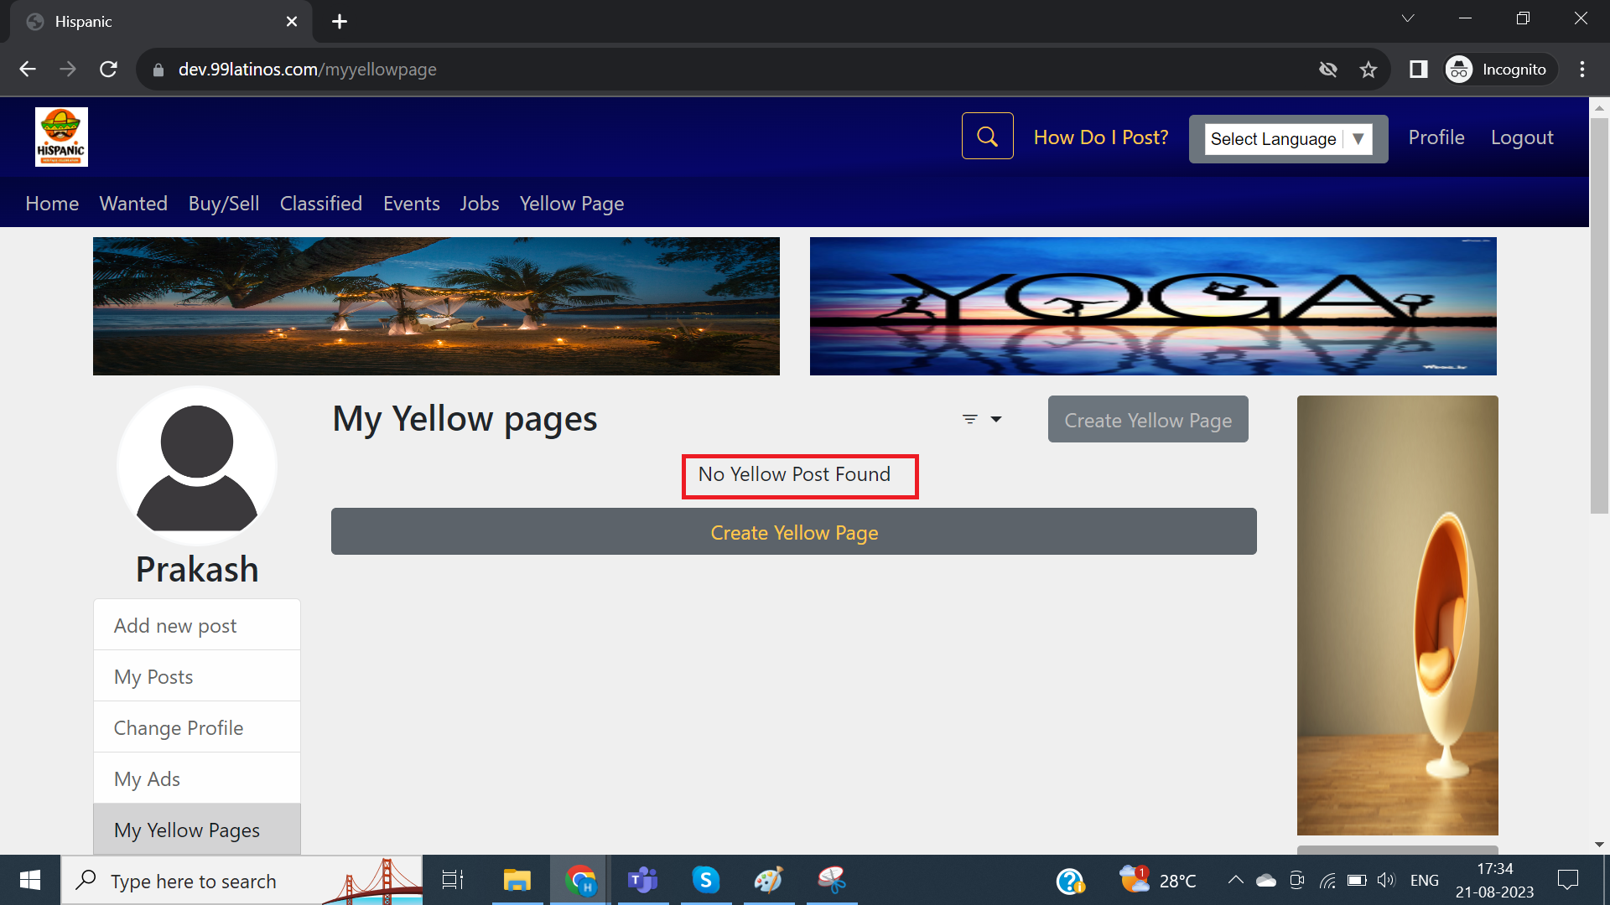Reload the page with refresh icon
Viewport: 1610px width, 905px height.
coord(108,70)
